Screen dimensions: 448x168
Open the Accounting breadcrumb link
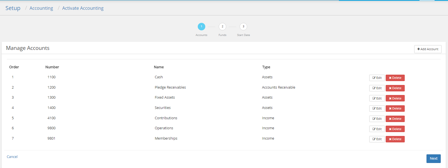tap(41, 8)
